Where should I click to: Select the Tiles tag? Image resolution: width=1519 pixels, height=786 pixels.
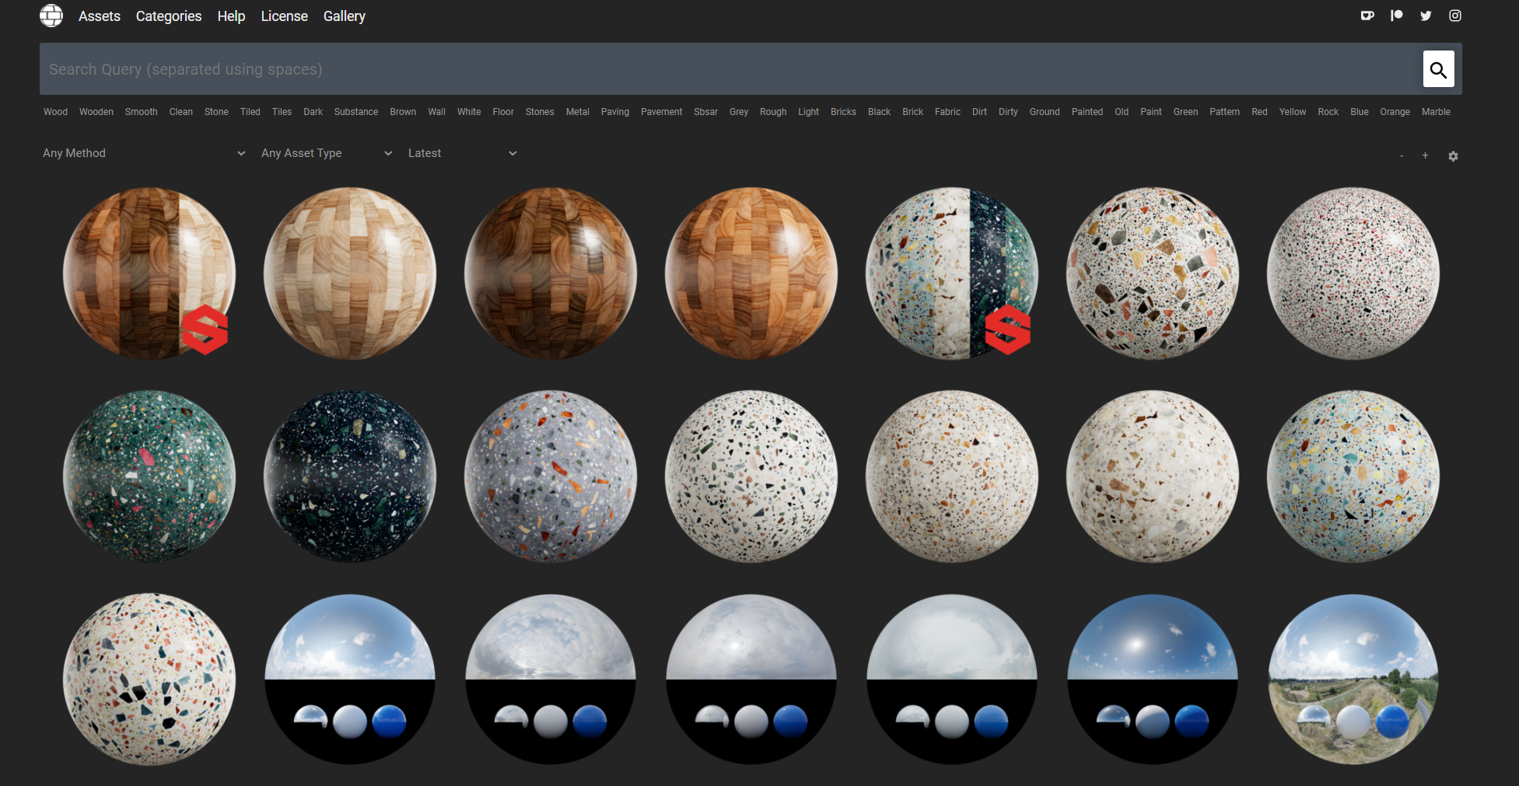point(282,112)
